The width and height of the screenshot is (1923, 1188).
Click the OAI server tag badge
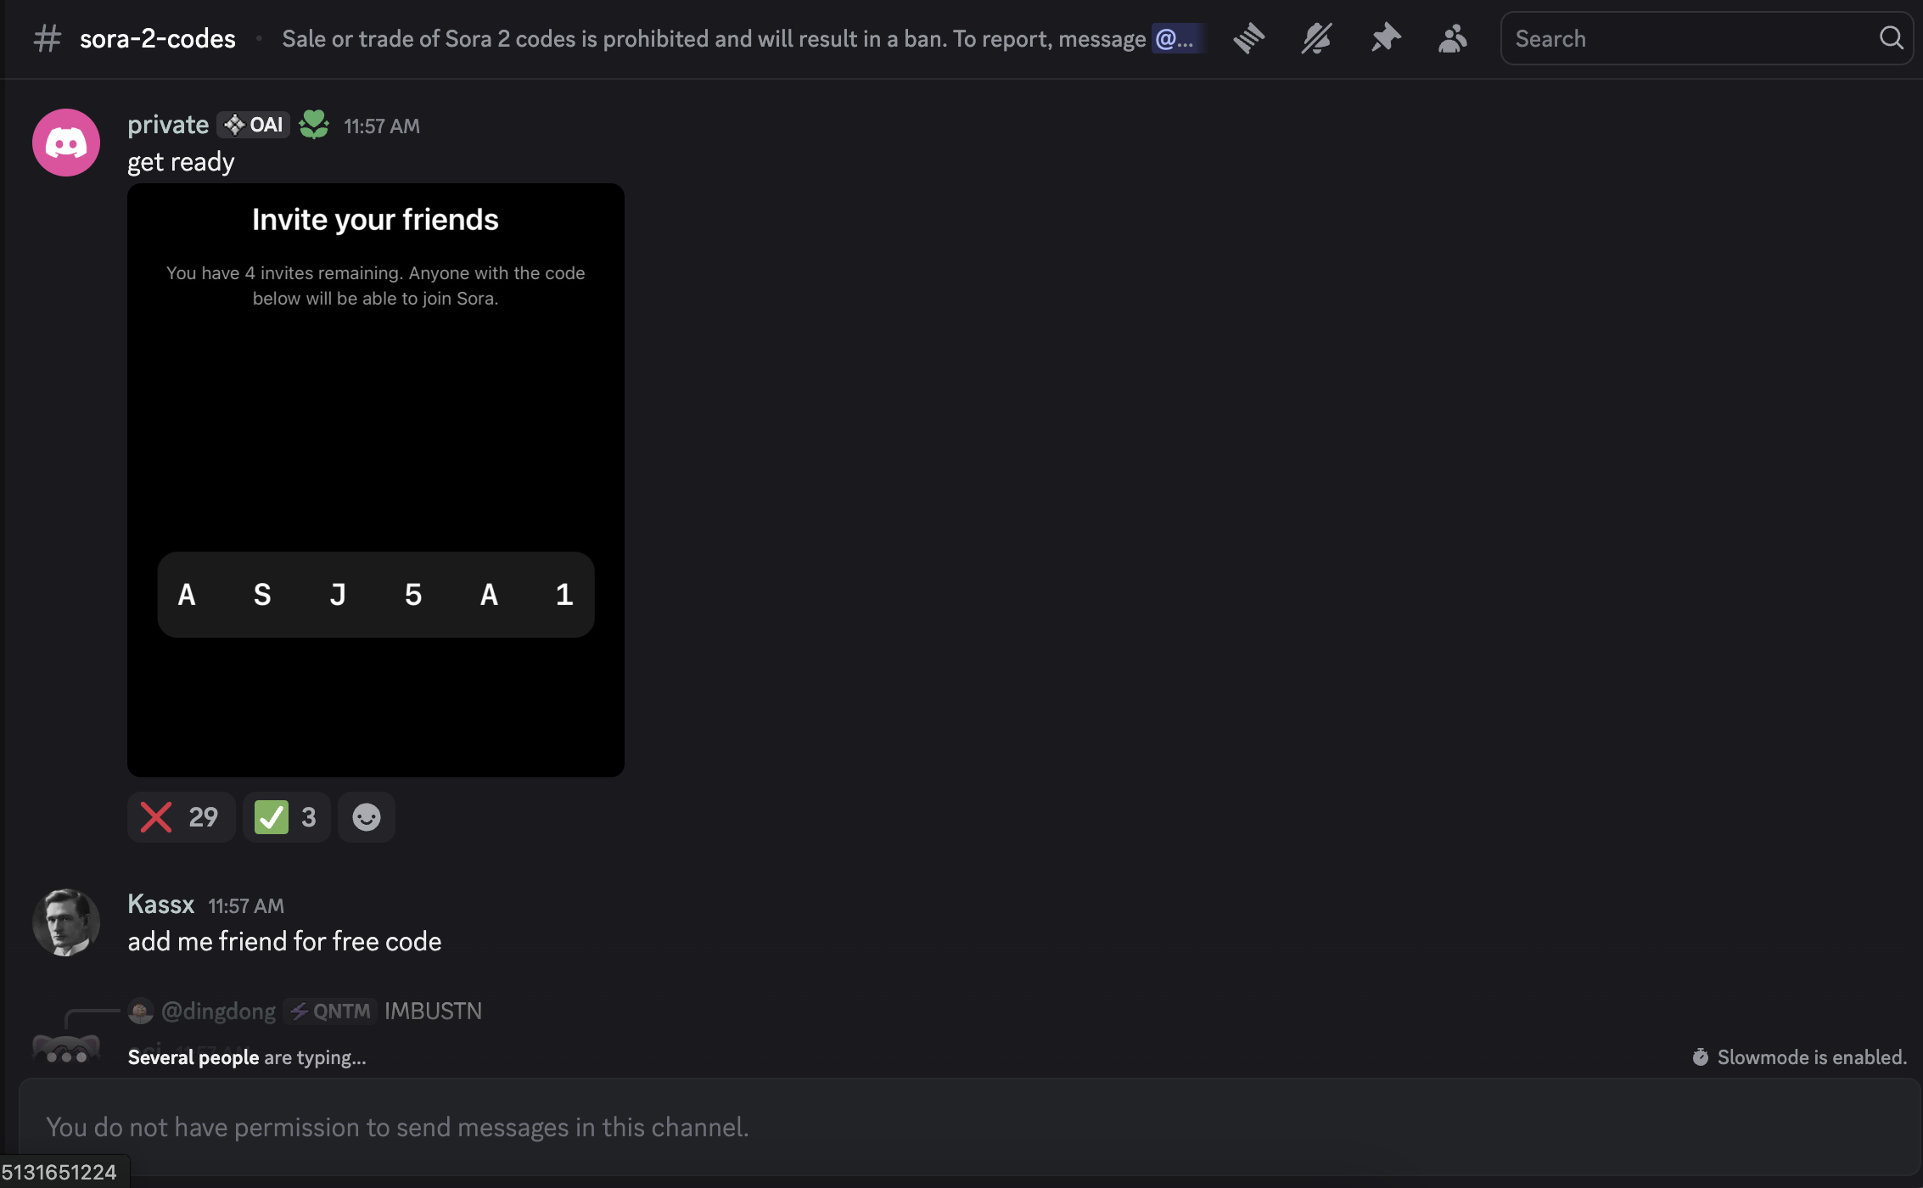click(x=254, y=125)
